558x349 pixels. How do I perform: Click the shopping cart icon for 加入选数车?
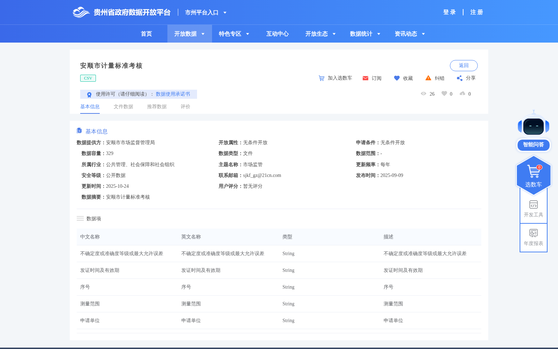(x=322, y=78)
